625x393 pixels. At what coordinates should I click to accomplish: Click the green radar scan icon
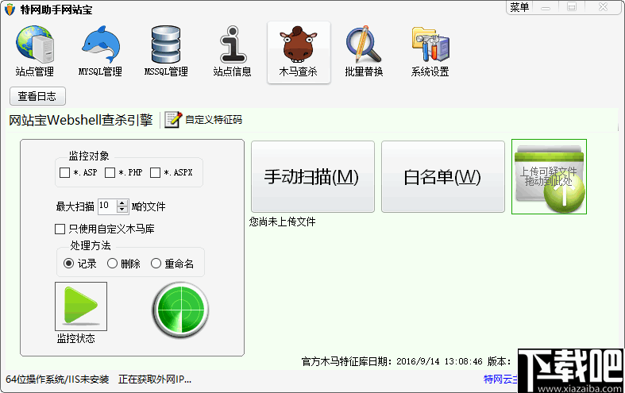180,310
